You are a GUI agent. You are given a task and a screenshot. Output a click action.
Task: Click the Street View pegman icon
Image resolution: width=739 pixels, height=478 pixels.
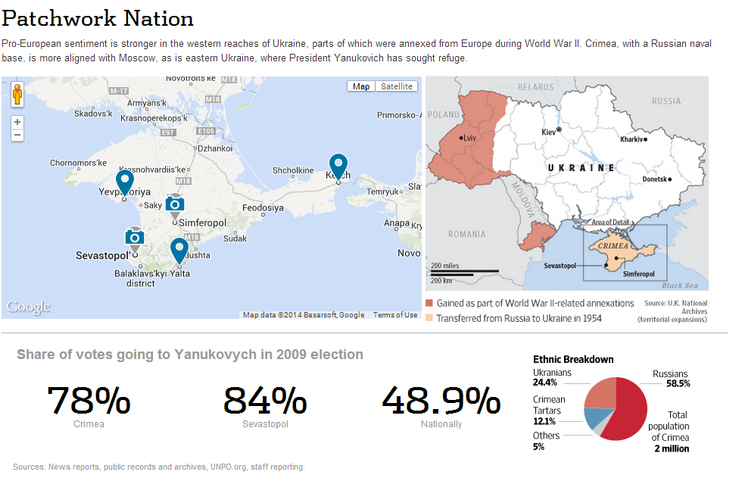(x=17, y=94)
